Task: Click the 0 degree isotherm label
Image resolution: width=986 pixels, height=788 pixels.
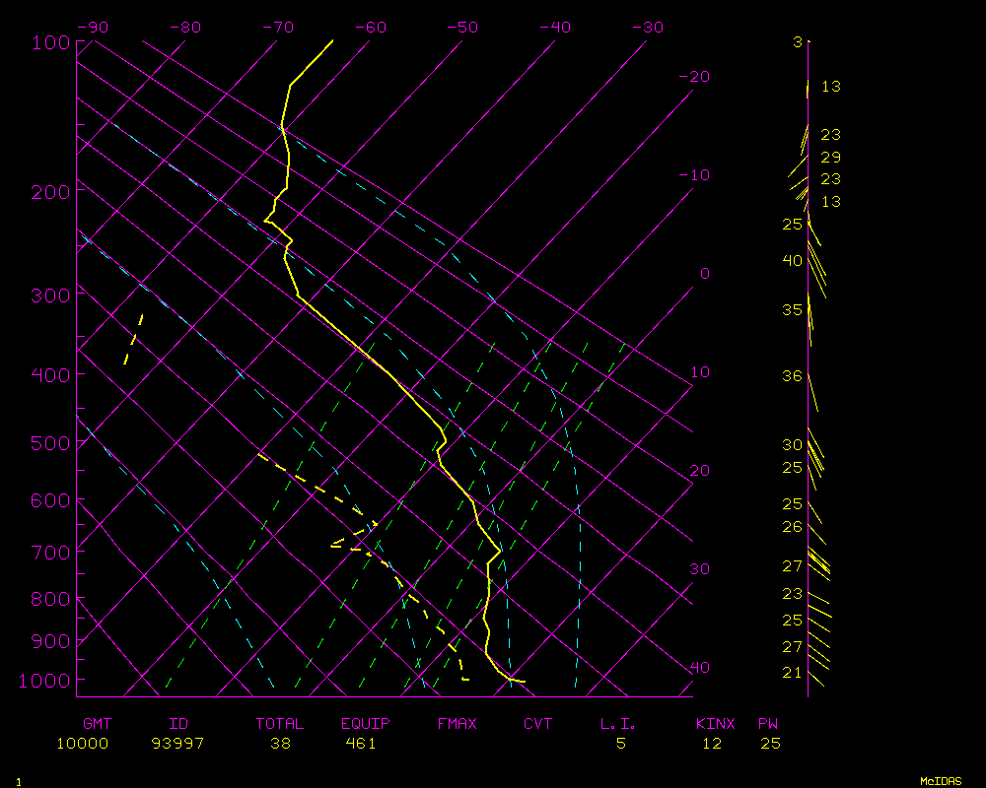Action: [704, 273]
